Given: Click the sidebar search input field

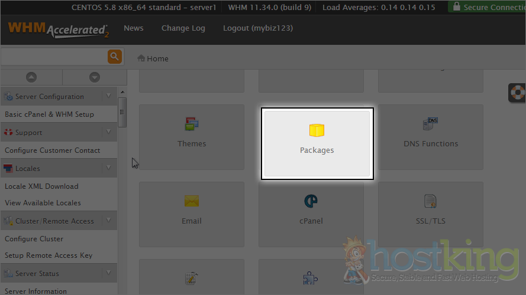Looking at the screenshot, I should (53, 57).
